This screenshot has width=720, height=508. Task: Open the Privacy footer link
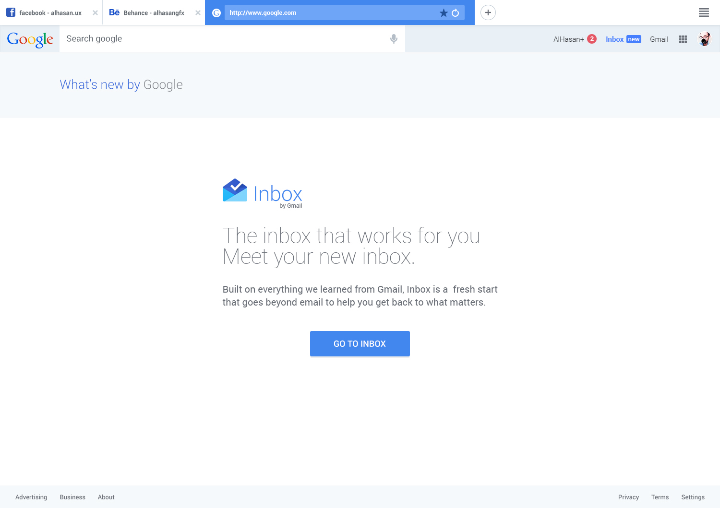pos(628,497)
